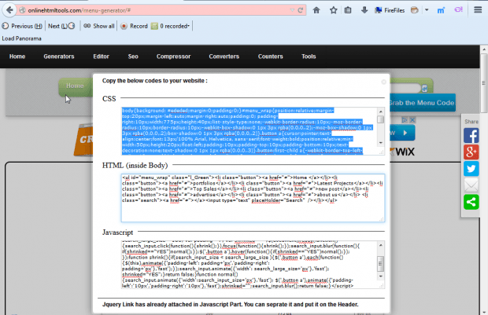Open Seo menu item
This screenshot has height=315, width=488.
coord(133,57)
